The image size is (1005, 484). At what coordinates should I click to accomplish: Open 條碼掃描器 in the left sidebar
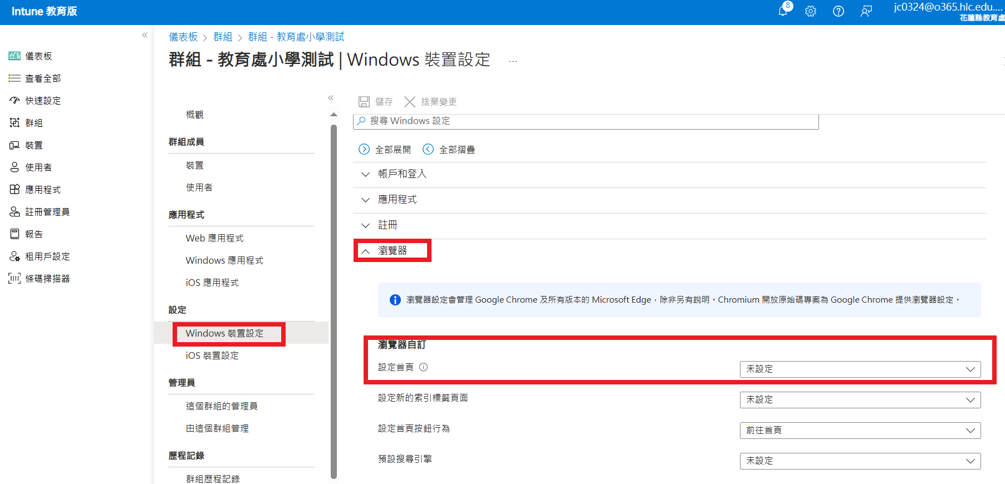[47, 279]
